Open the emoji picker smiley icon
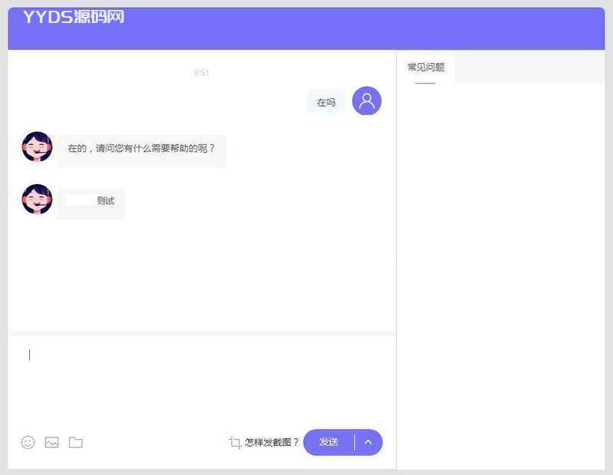 pos(28,442)
